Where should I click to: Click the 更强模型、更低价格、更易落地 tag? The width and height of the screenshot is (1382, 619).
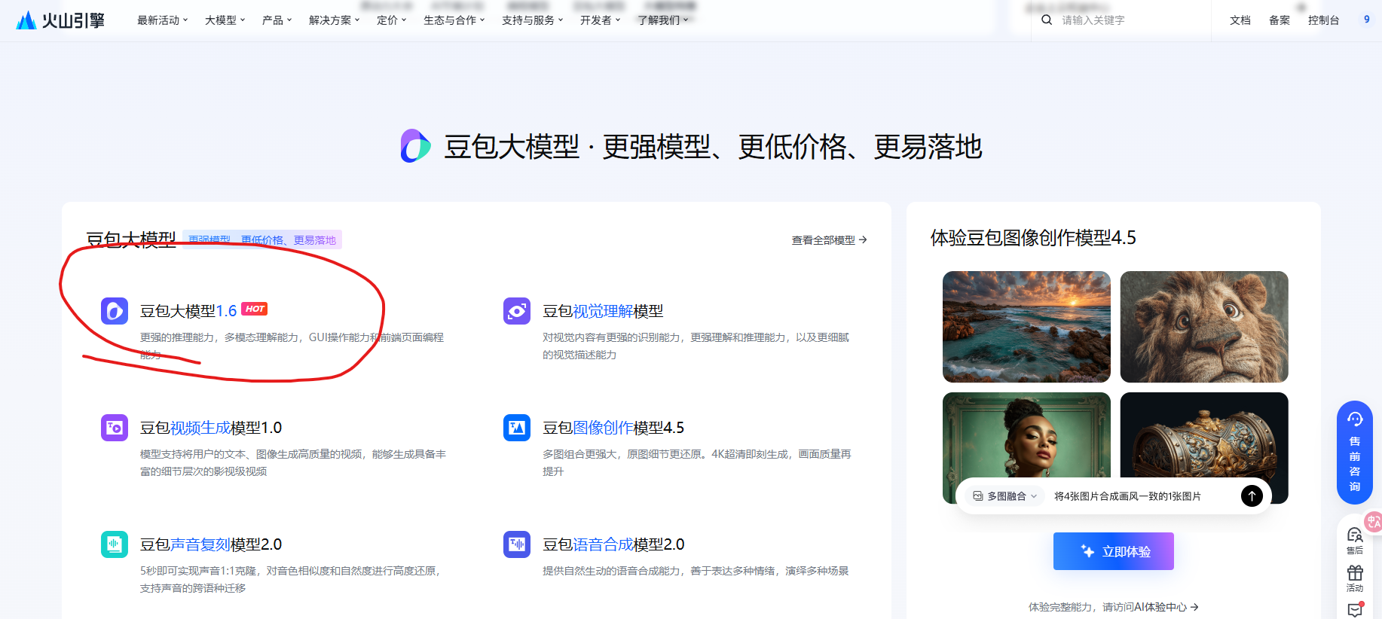pos(262,239)
